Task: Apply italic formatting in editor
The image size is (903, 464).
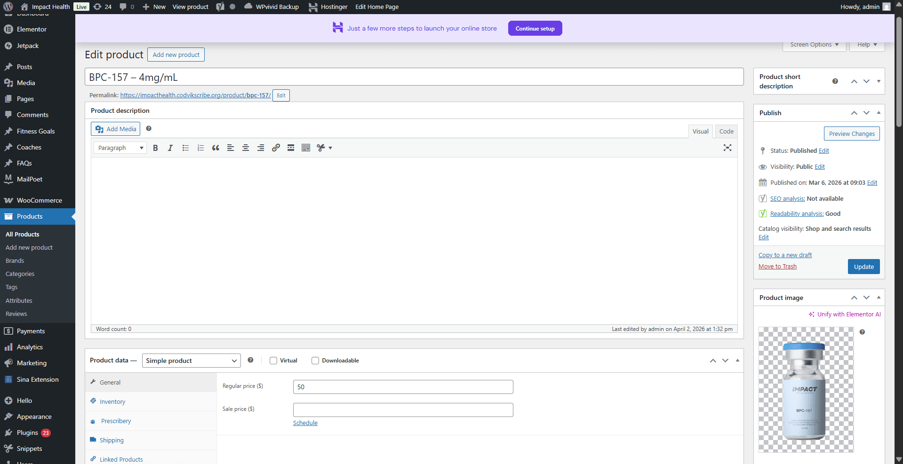Action: click(x=170, y=148)
